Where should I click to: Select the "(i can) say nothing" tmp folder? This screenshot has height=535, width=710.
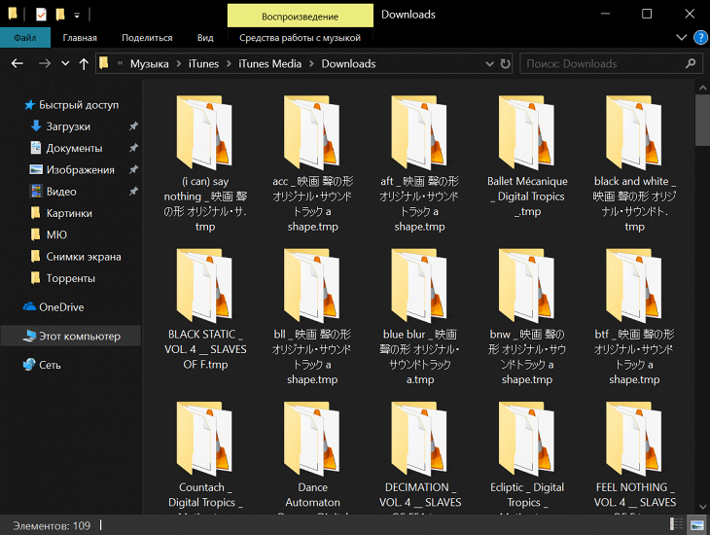pos(205,163)
